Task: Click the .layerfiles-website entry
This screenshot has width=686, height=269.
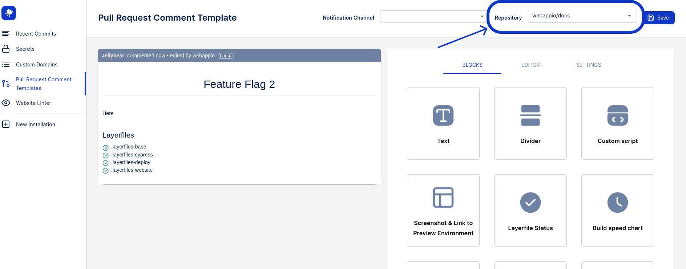Action: point(132,170)
